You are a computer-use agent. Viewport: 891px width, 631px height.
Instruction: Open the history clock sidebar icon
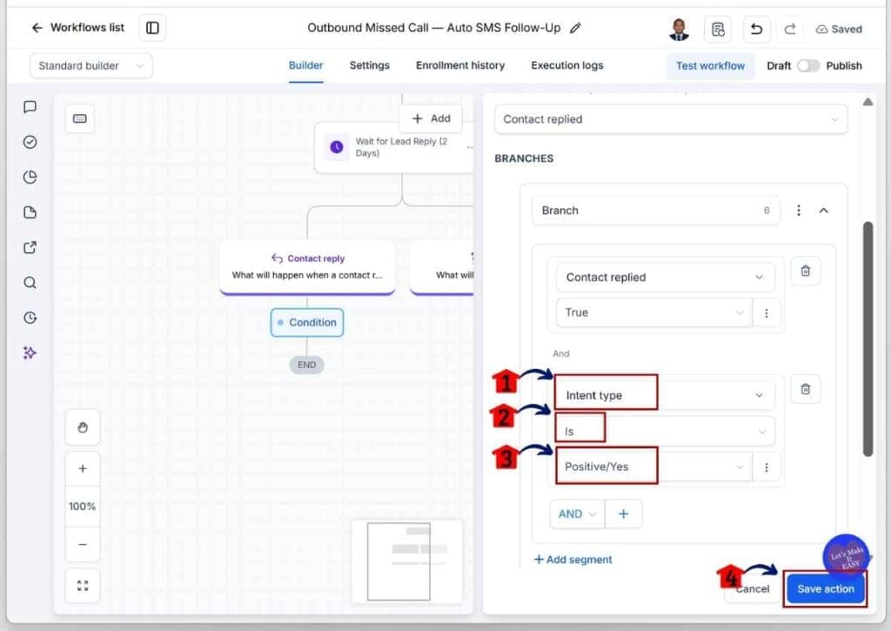tap(30, 318)
